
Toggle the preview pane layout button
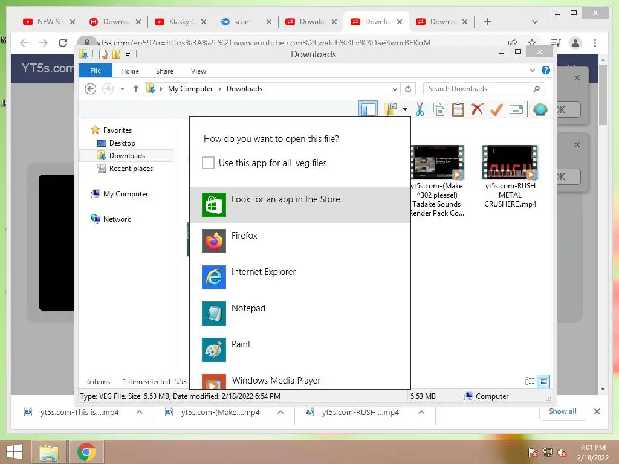click(x=368, y=109)
